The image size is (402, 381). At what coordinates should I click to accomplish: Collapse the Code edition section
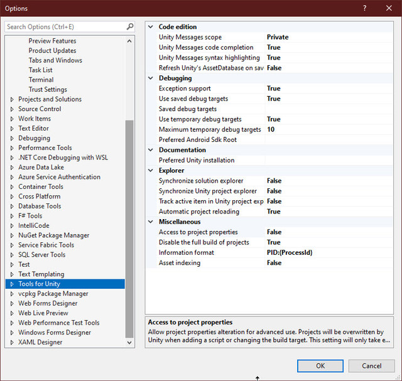click(x=151, y=26)
